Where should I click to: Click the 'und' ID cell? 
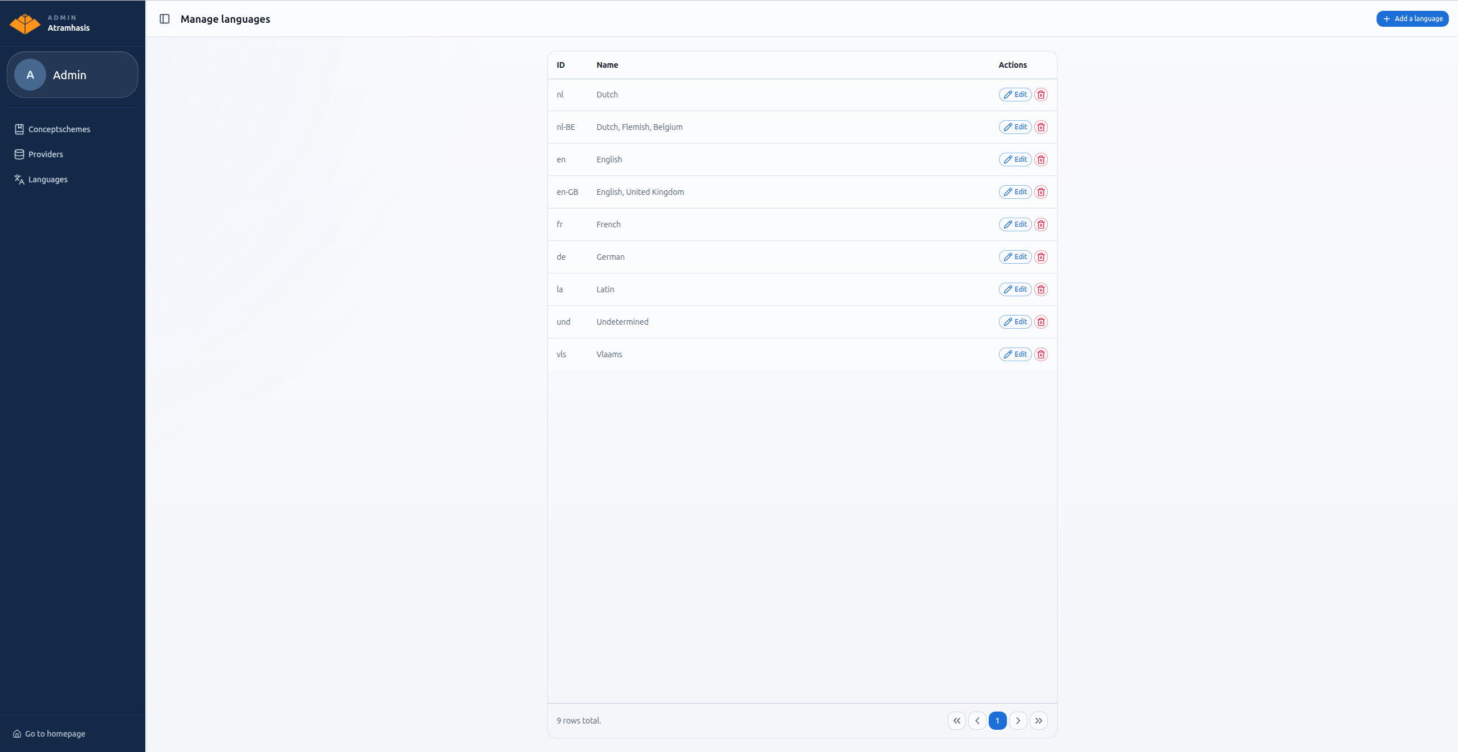tap(563, 322)
